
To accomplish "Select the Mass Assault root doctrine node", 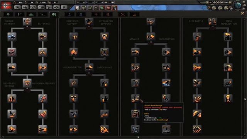I will [x=213, y=22].
